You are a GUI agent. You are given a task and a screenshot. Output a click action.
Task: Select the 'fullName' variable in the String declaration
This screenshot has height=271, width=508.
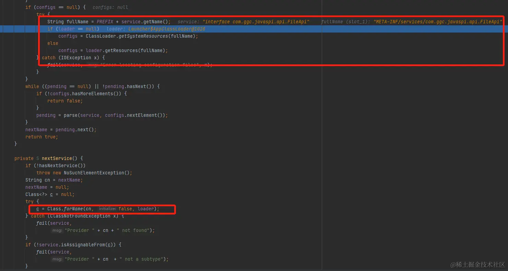[78, 22]
